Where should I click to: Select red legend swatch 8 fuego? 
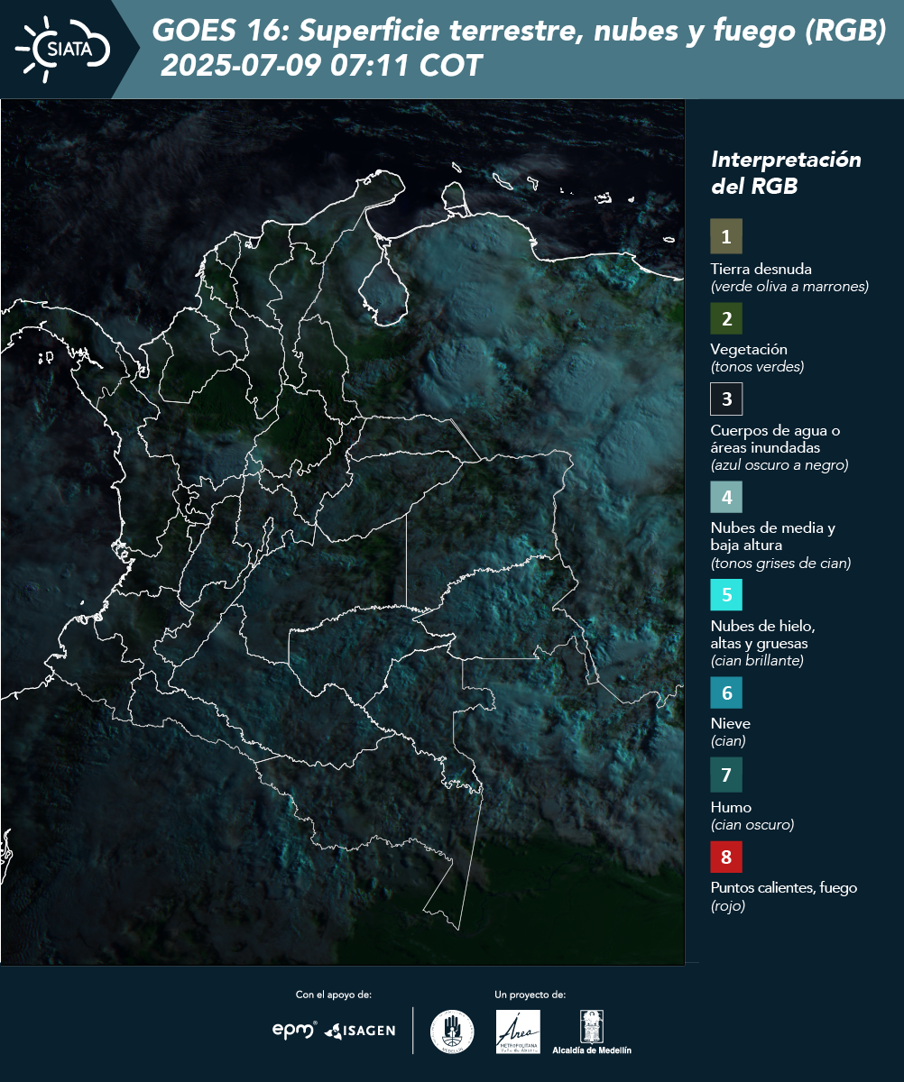[x=726, y=856]
